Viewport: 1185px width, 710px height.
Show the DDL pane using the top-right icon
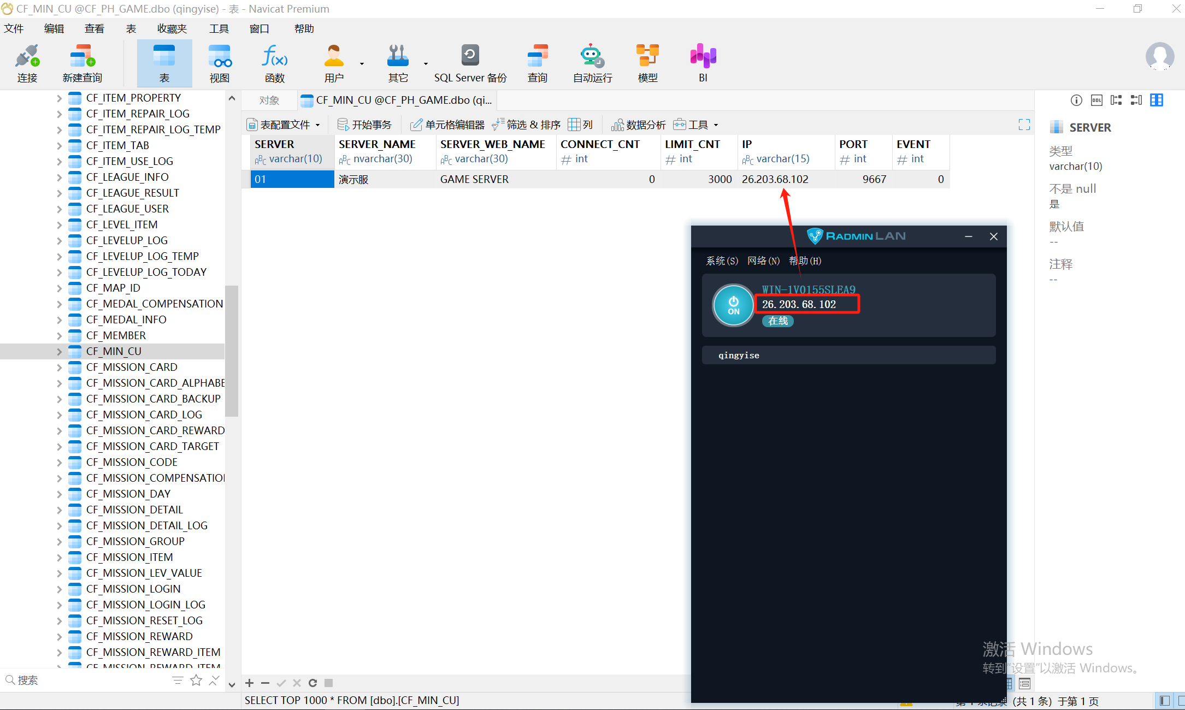(1096, 100)
